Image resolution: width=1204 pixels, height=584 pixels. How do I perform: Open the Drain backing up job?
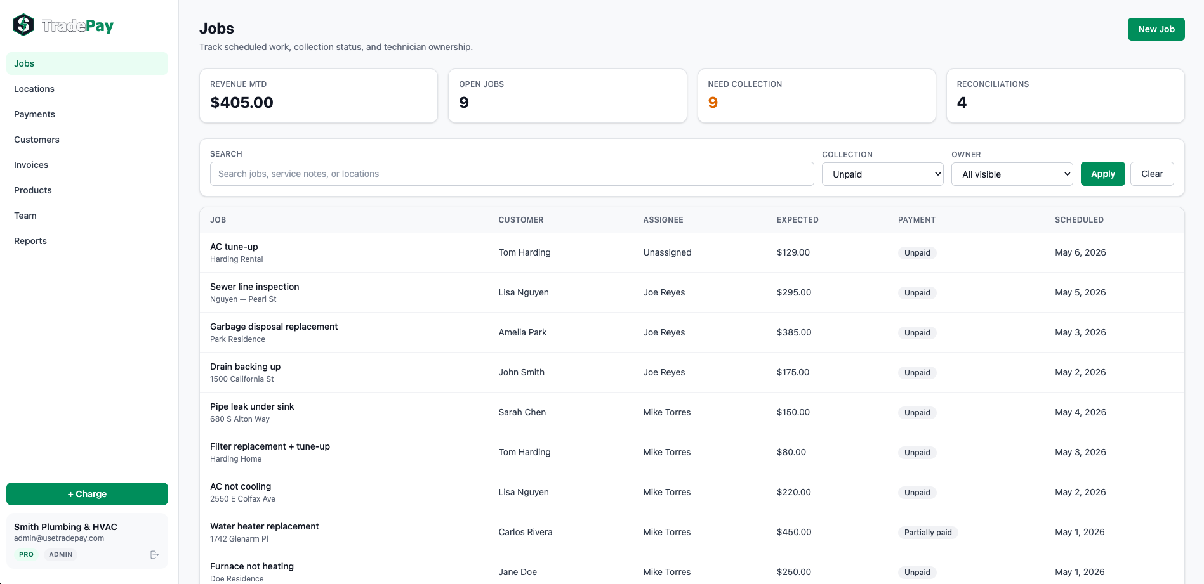pyautogui.click(x=245, y=367)
